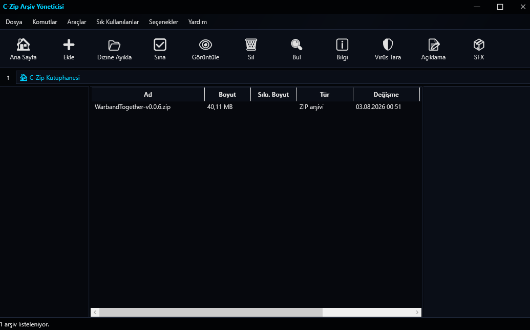Minimize the C-Zip window

click(x=477, y=7)
